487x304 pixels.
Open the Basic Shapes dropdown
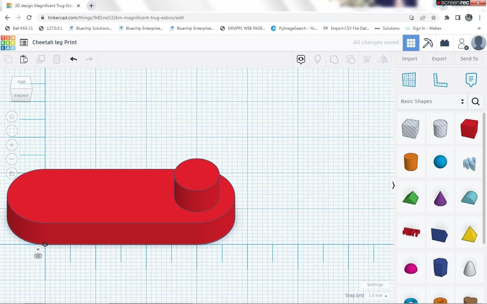point(432,101)
